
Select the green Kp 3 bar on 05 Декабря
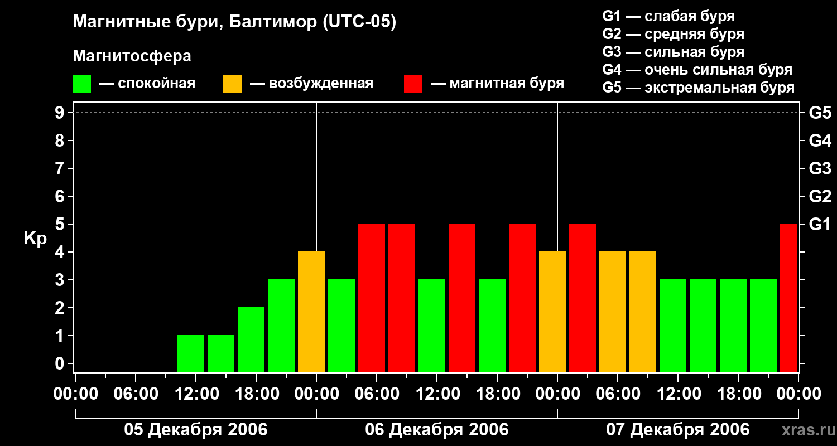click(281, 326)
